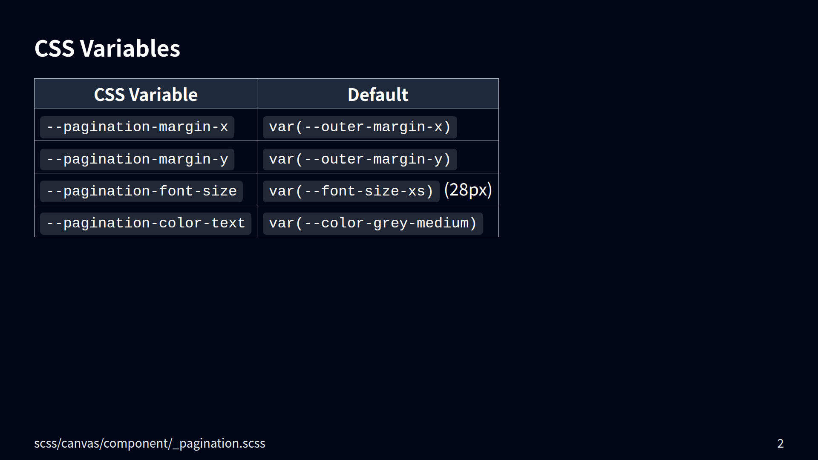This screenshot has height=460, width=818.
Task: Click "text" in the --pagination-color-text variable
Action: [x=228, y=224]
